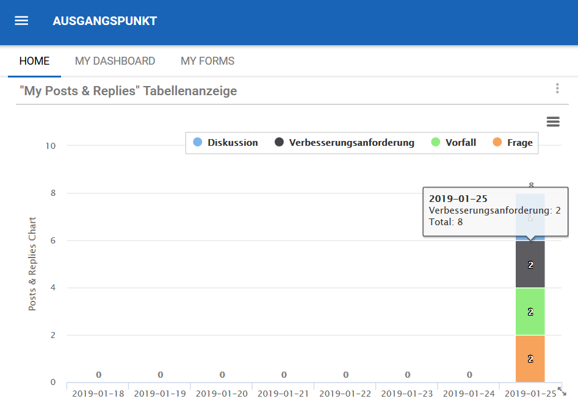This screenshot has width=578, height=418.
Task: Click the green Vorfall bar segment
Action: point(530,311)
